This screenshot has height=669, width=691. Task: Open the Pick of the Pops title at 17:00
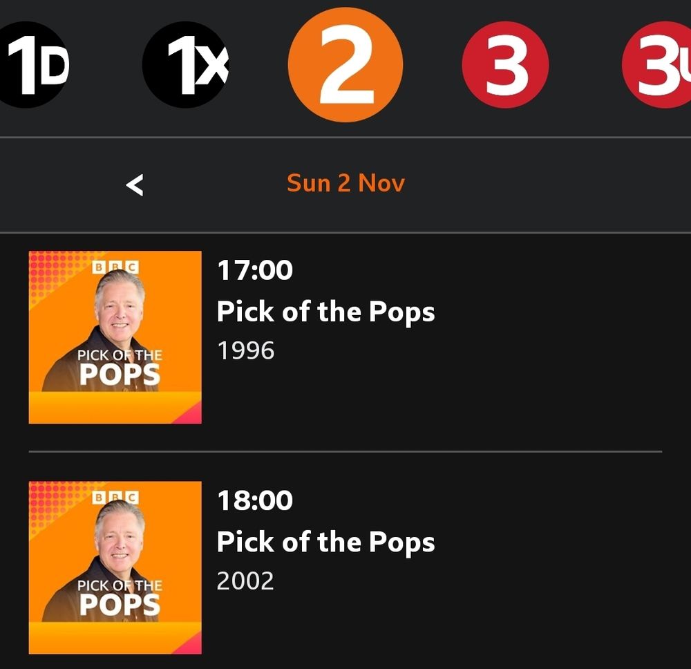pos(325,312)
